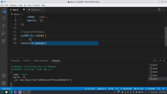
Task: Open the Go menu
Action: (25, 5)
